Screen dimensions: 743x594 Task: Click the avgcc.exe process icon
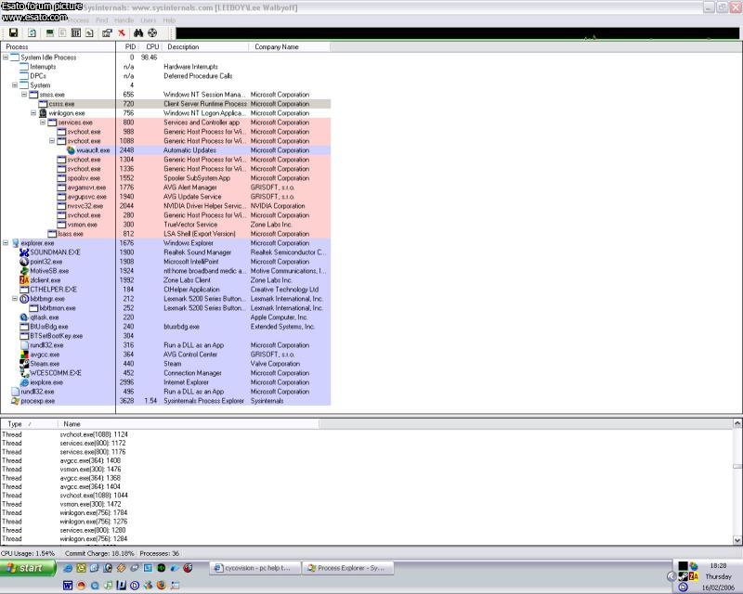(24, 355)
